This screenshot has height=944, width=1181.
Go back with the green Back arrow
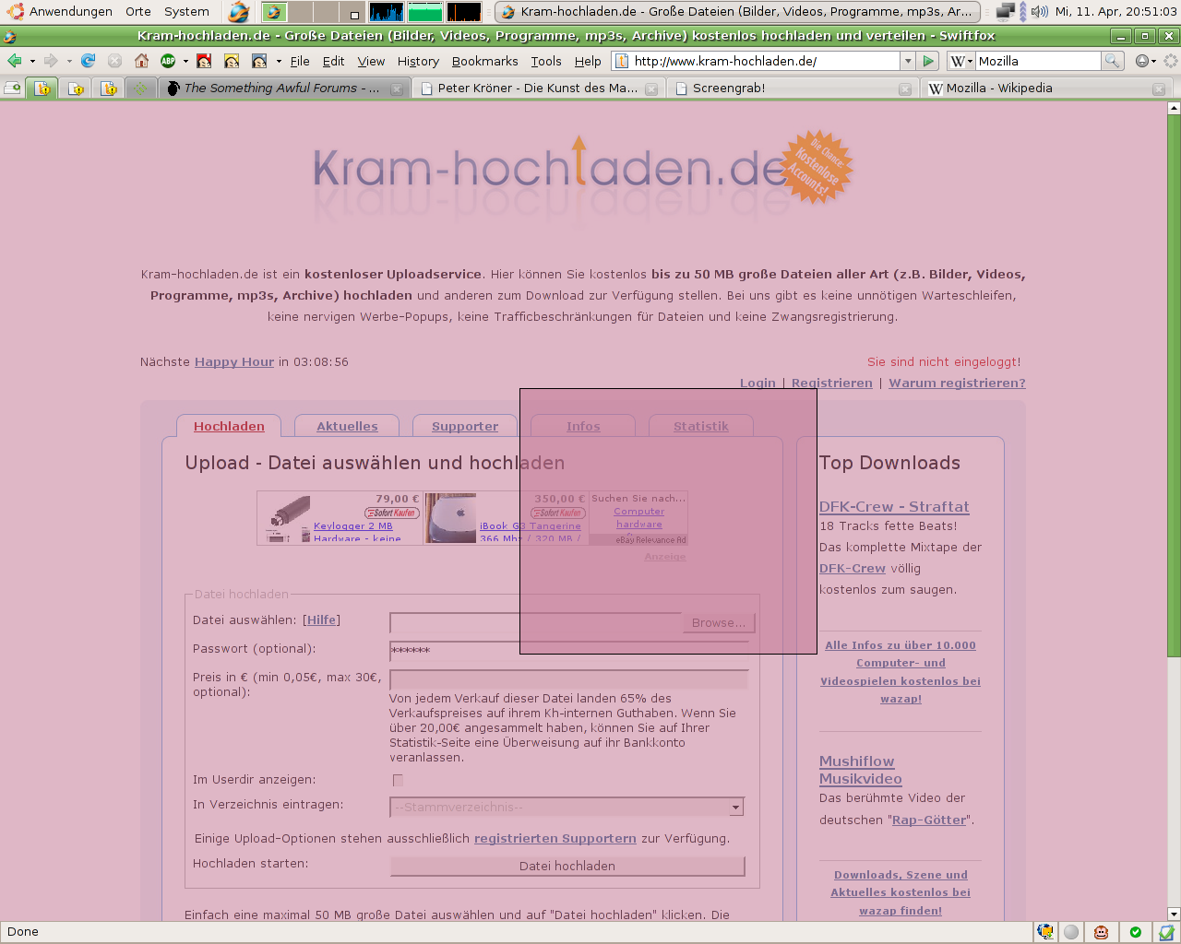click(x=15, y=61)
